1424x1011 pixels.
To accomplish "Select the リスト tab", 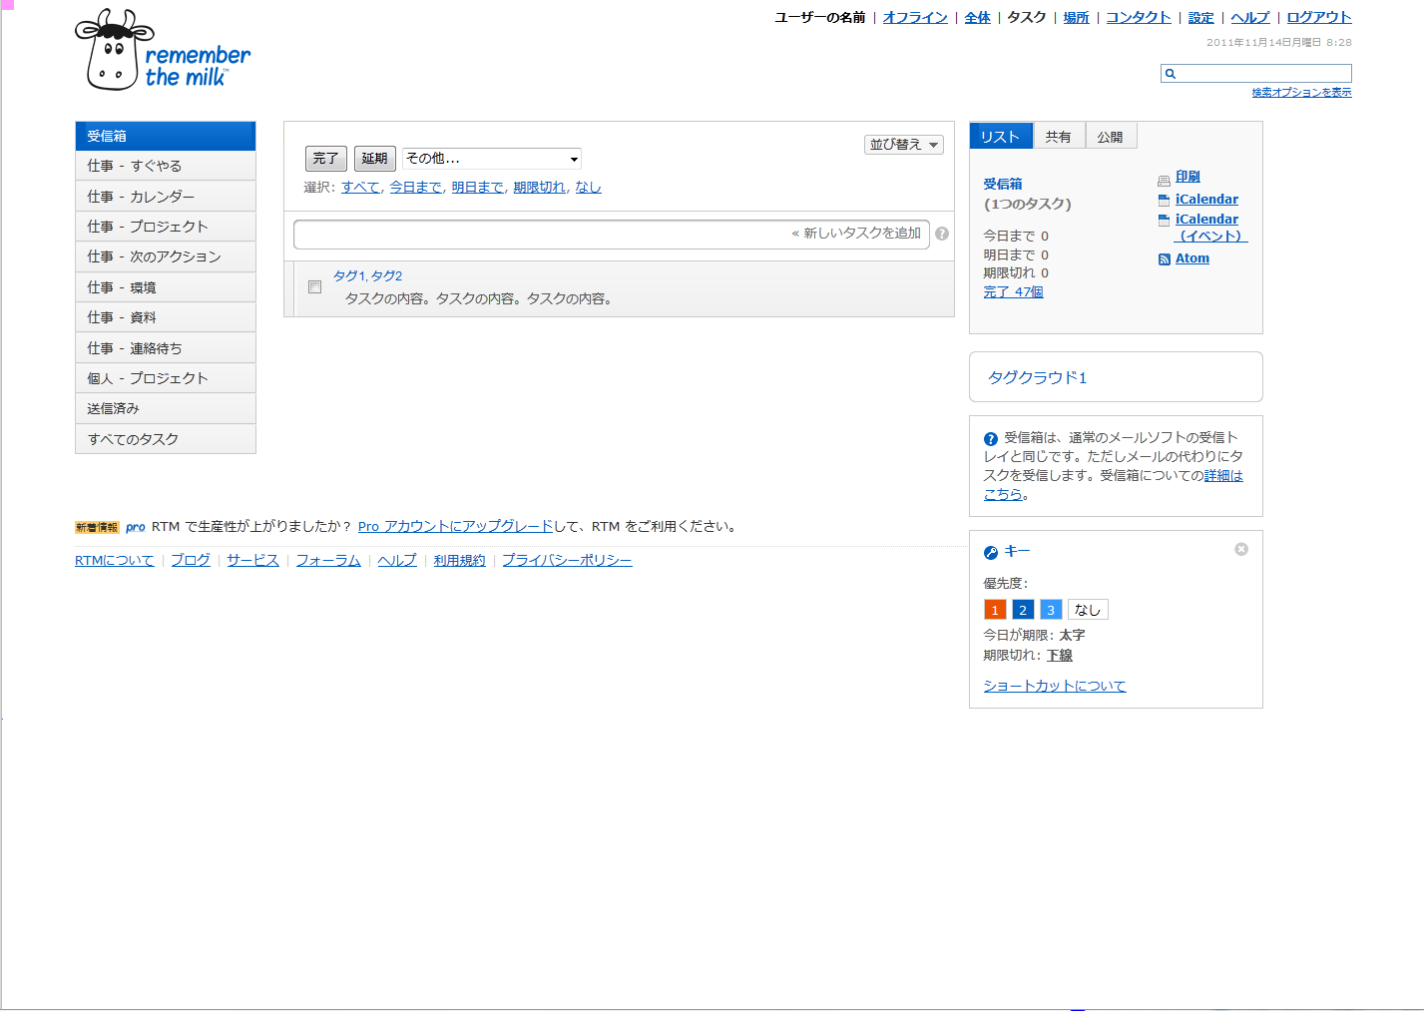I will coord(1000,137).
